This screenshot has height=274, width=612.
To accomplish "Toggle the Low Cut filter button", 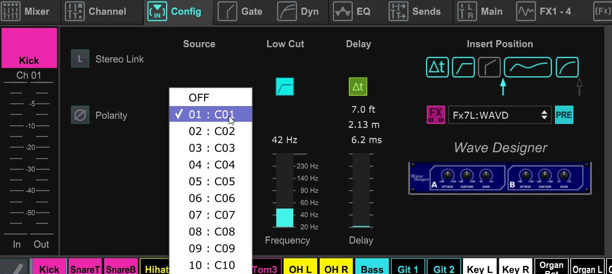I will (285, 87).
